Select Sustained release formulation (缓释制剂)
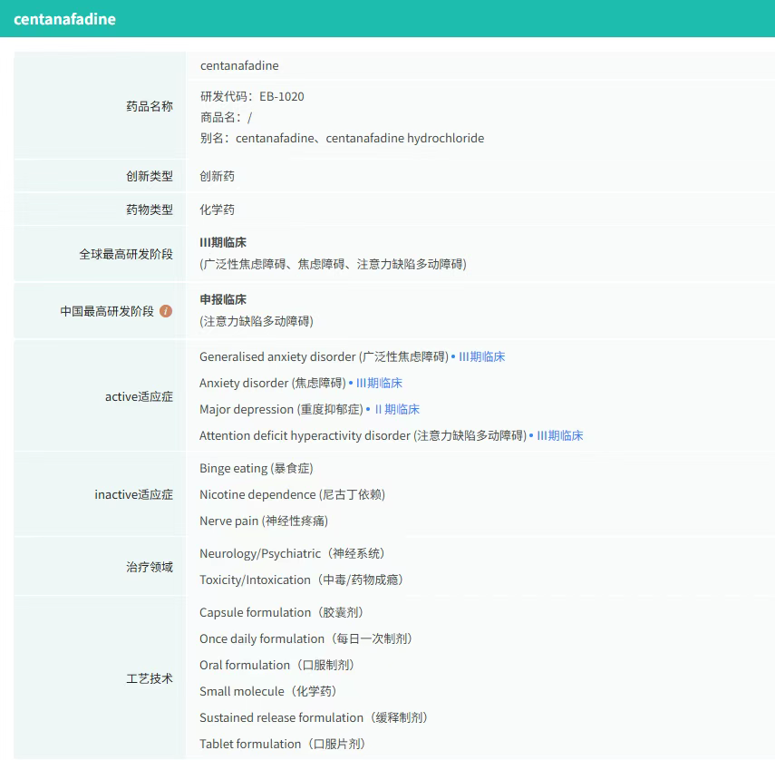This screenshot has height=760, width=775. (313, 718)
